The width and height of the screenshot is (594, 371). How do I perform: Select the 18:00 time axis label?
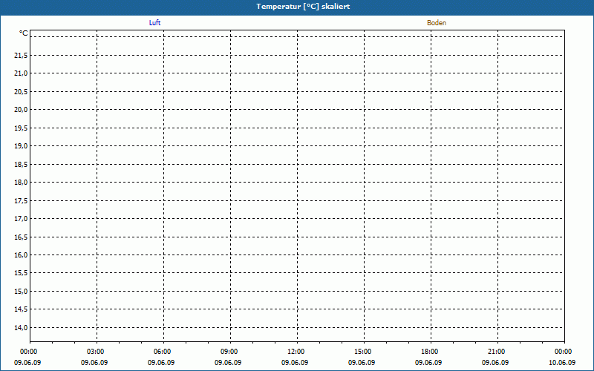[x=430, y=352]
